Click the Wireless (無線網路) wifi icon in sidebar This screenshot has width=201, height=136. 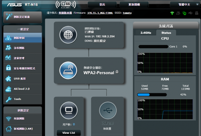(x=8, y=119)
